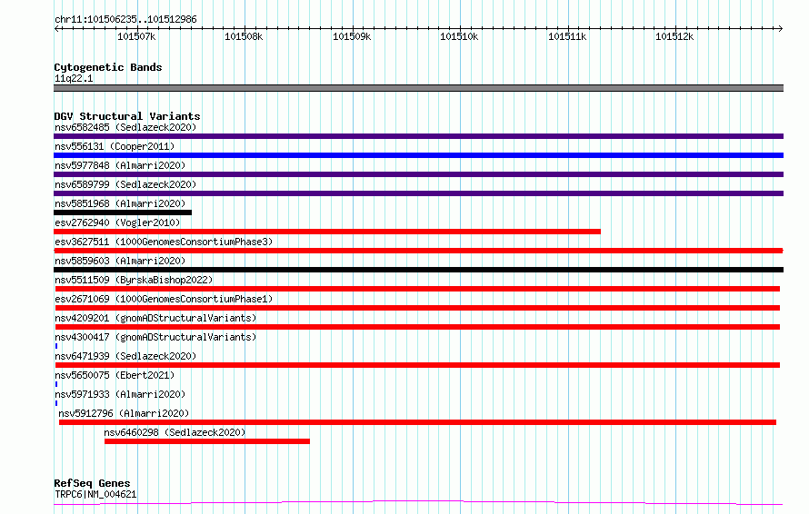The image size is (809, 514).
Task: Click the esv3627511 1000GenomesConsortiumPhase3 red bar
Action: pos(418,251)
